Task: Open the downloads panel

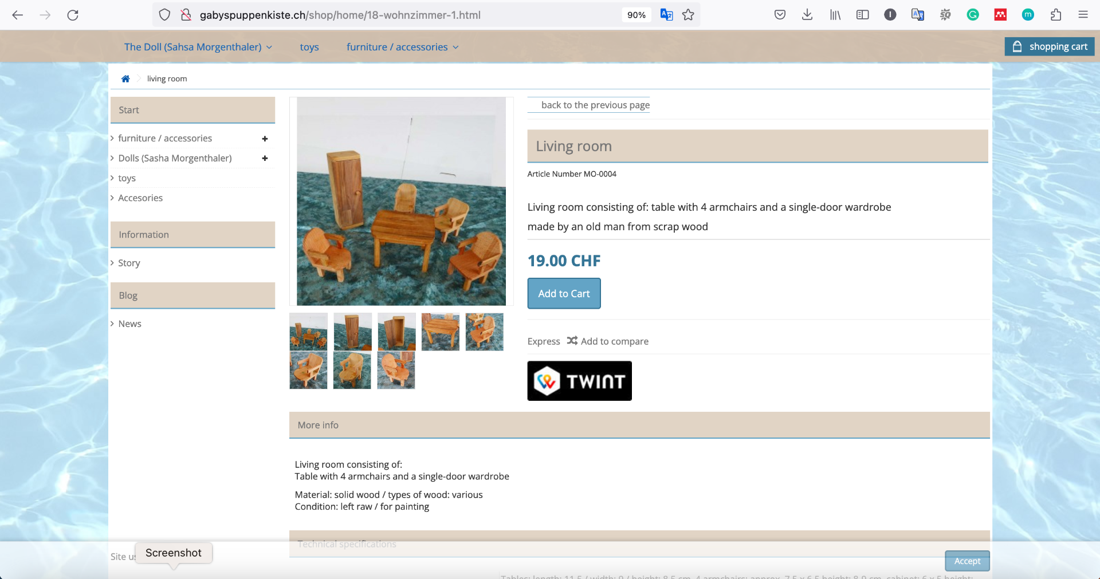Action: [807, 15]
